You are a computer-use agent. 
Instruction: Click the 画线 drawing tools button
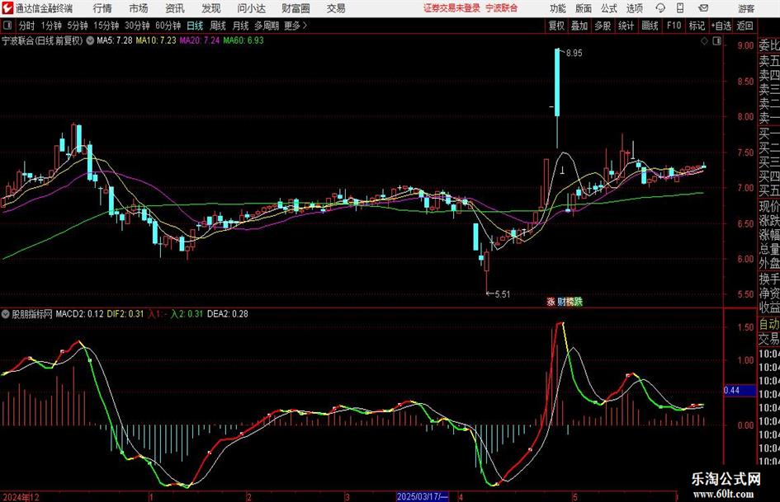click(650, 26)
